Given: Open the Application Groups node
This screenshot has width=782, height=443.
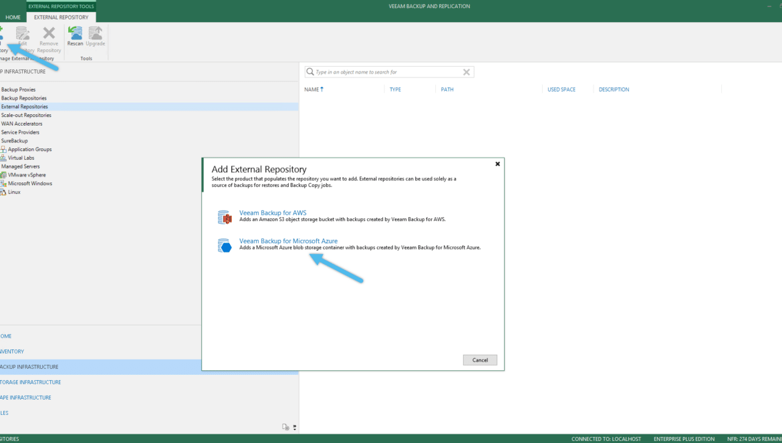Looking at the screenshot, I should pyautogui.click(x=29, y=149).
